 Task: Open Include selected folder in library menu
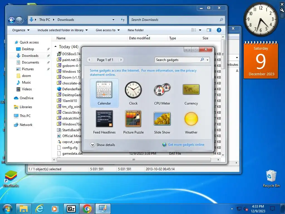coord(63,30)
